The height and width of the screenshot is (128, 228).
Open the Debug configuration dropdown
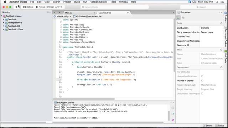[x=29, y=7]
